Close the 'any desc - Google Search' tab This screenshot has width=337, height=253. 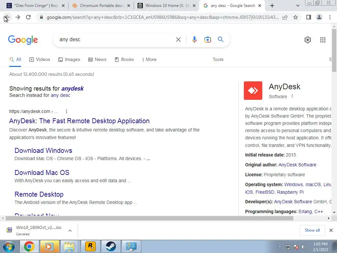click(x=260, y=6)
